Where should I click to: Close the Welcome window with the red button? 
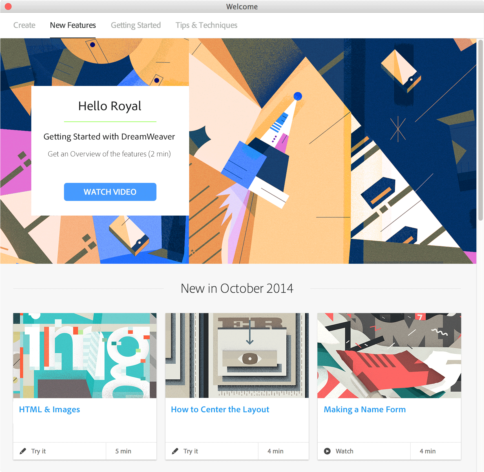pos(8,6)
